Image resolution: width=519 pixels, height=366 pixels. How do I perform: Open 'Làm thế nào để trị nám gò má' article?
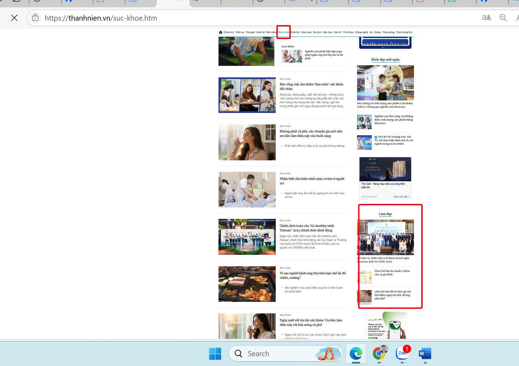pos(393,295)
